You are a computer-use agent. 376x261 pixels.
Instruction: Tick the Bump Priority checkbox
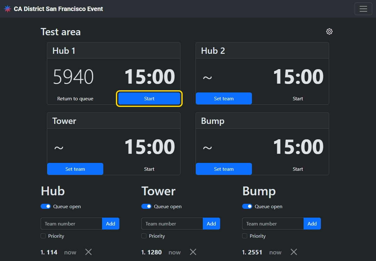click(x=245, y=236)
